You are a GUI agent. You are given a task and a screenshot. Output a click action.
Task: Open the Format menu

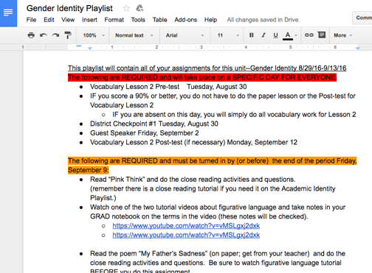pyautogui.click(x=114, y=20)
